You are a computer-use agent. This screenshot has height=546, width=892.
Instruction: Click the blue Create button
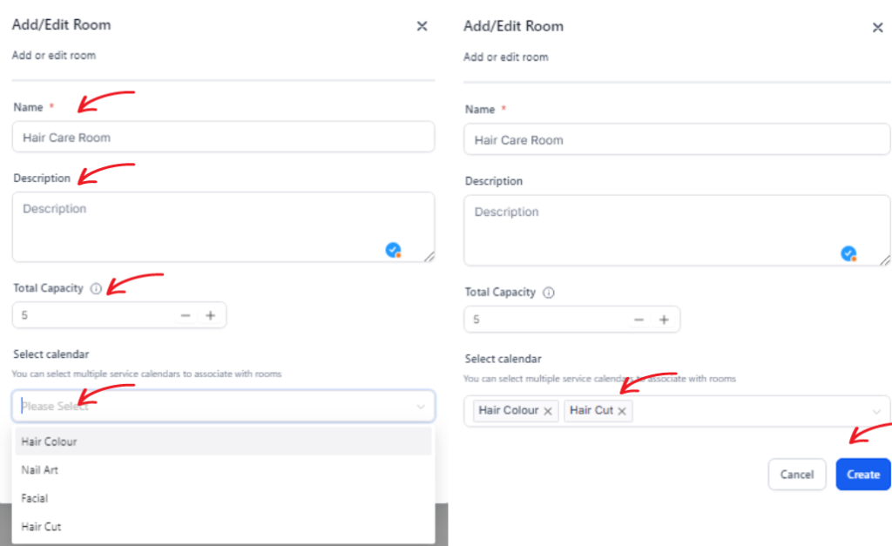click(863, 475)
